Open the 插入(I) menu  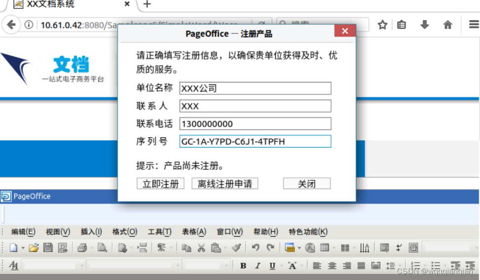coord(91,232)
